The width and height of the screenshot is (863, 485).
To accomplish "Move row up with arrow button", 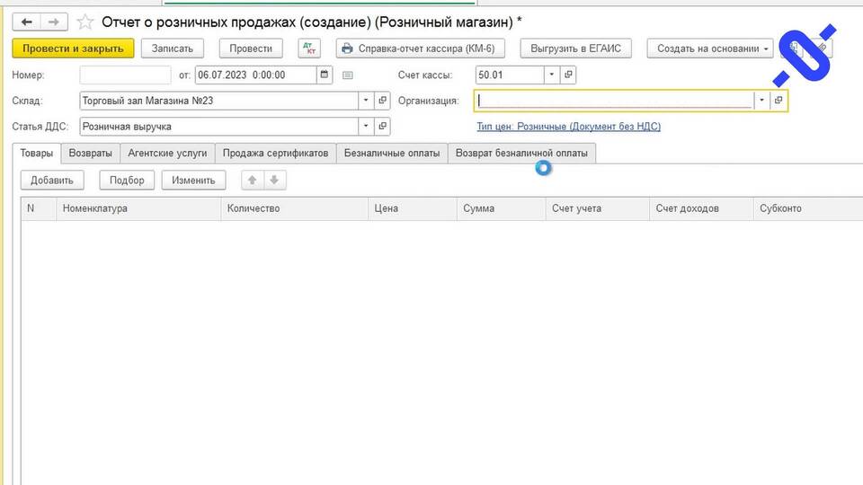I will tap(253, 181).
